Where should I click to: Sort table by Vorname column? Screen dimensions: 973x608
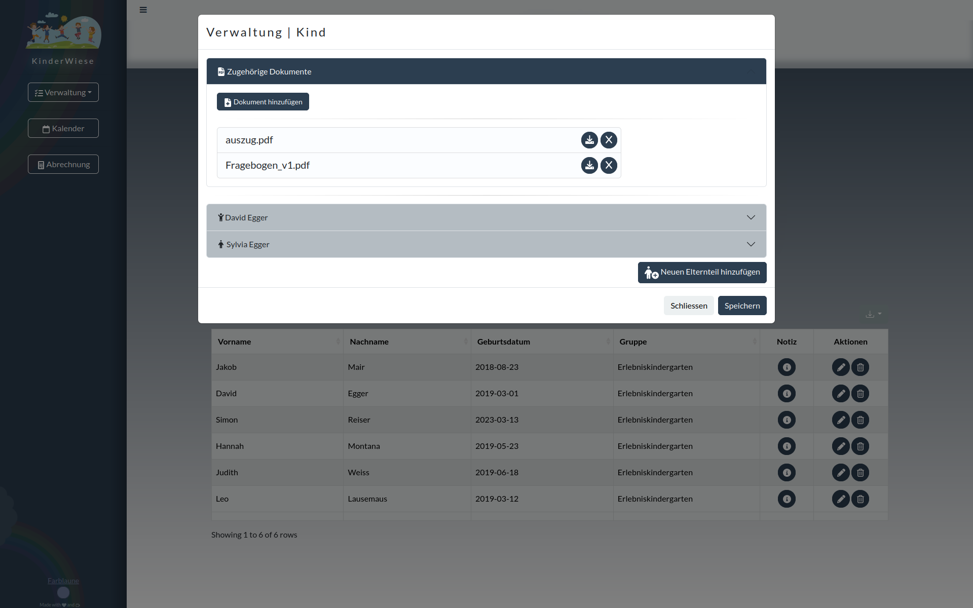[x=277, y=341]
